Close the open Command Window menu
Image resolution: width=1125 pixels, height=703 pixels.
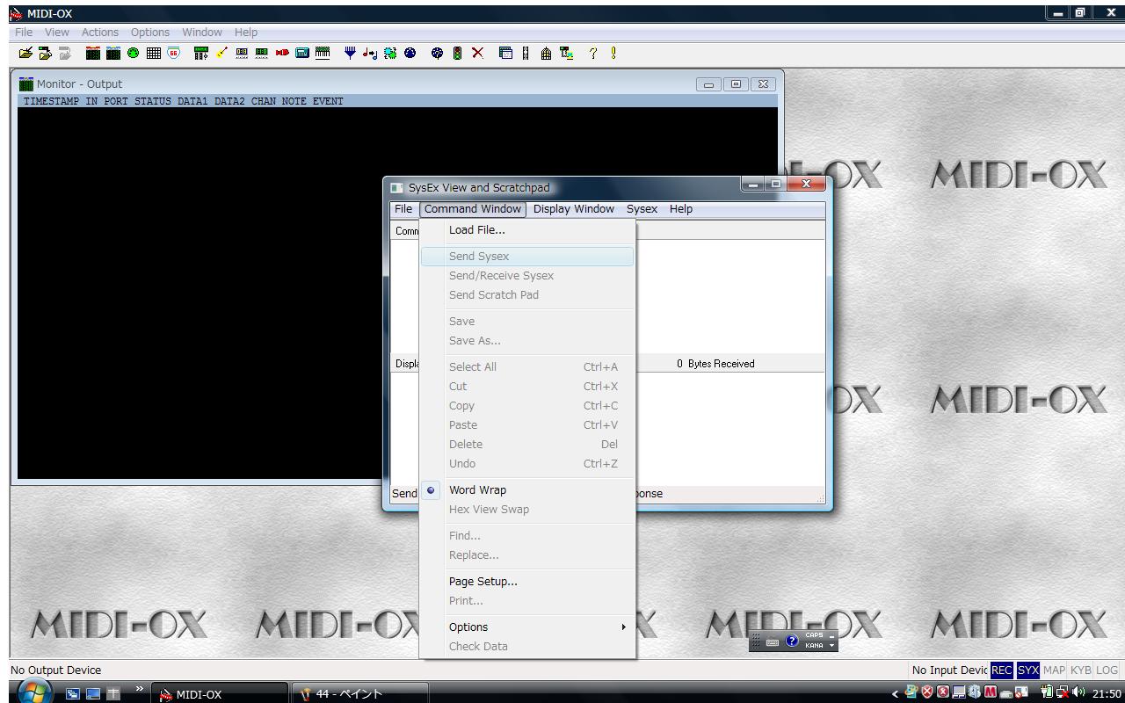(473, 209)
